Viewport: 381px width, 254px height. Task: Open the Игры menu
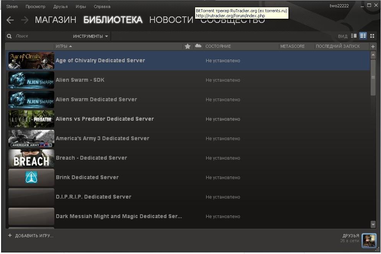click(81, 6)
